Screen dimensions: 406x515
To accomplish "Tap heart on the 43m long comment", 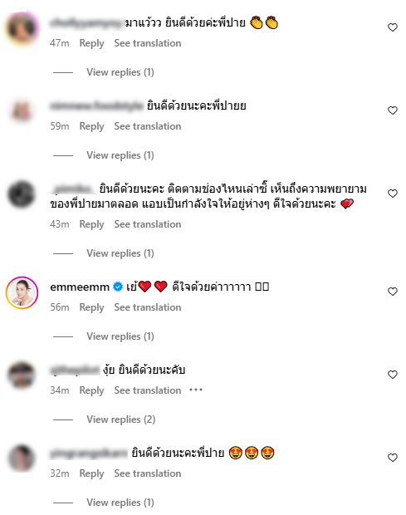I will (393, 194).
